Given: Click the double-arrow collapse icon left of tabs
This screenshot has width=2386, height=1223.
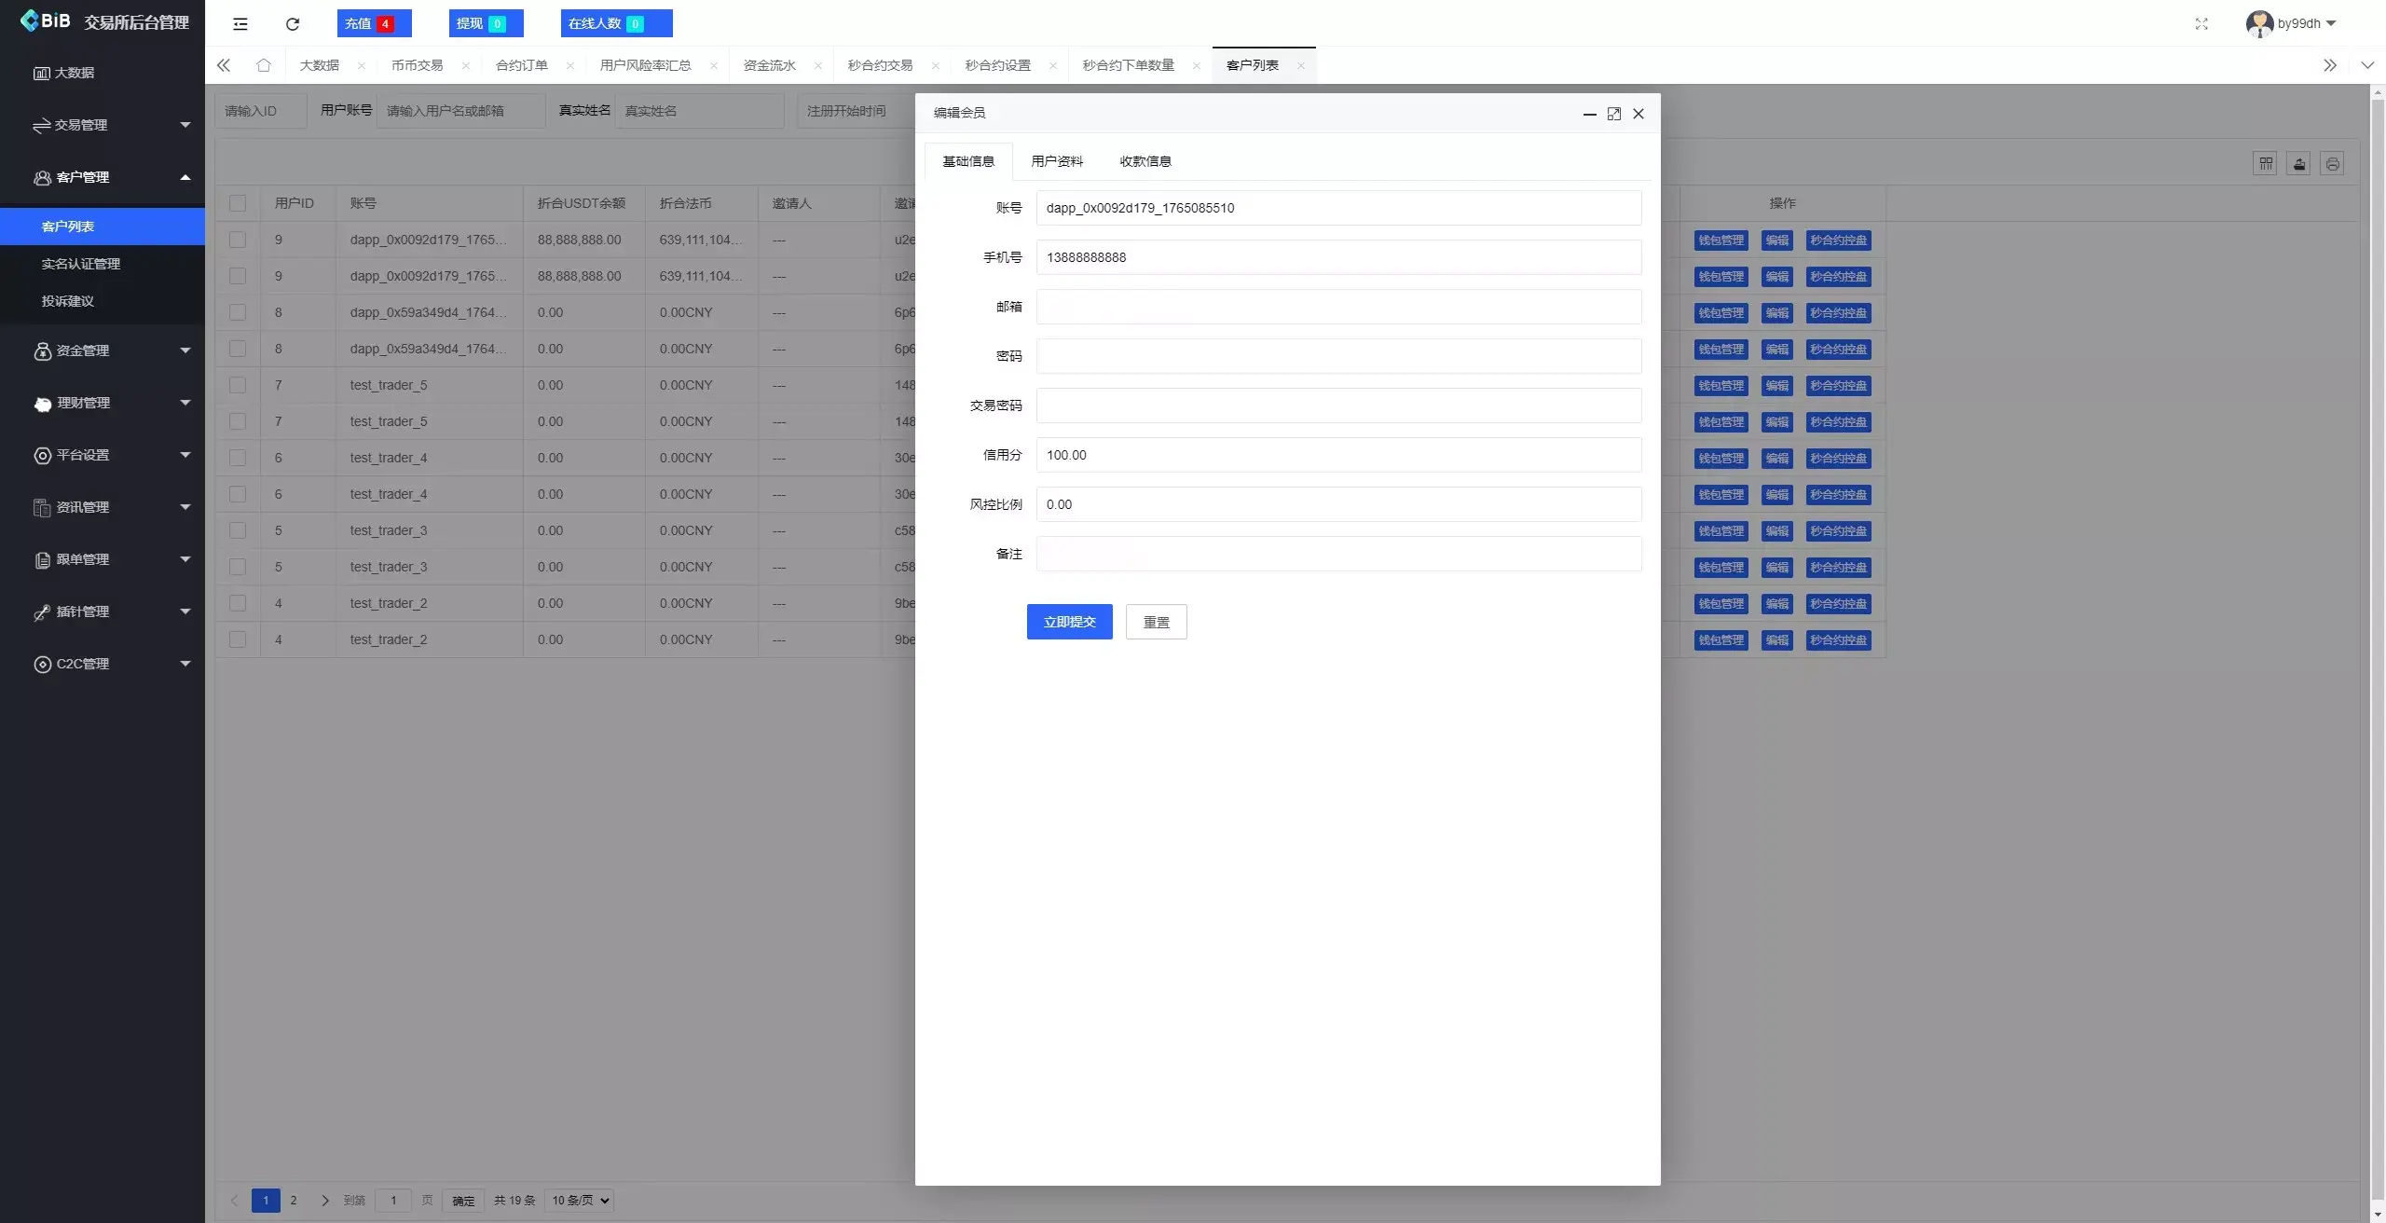Looking at the screenshot, I should (223, 65).
